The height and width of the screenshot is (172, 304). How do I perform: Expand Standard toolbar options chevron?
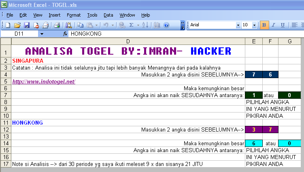(x=183, y=25)
